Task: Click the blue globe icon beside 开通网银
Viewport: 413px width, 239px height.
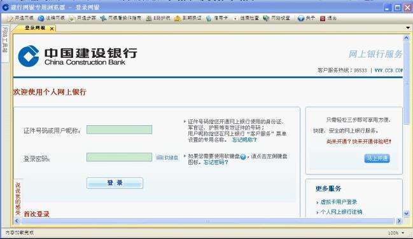Action: (x=41, y=18)
